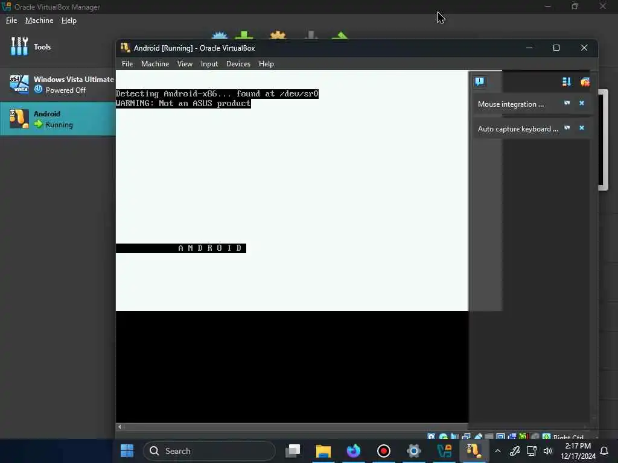This screenshot has height=463, width=618.
Task: Open View menu in Android VM window
Action: [185, 64]
